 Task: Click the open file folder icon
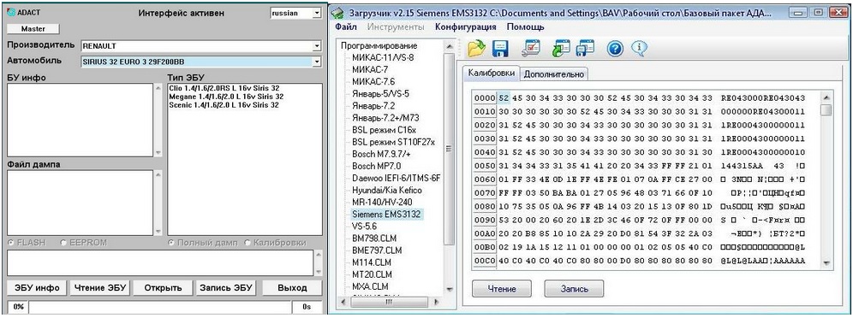pos(476,49)
